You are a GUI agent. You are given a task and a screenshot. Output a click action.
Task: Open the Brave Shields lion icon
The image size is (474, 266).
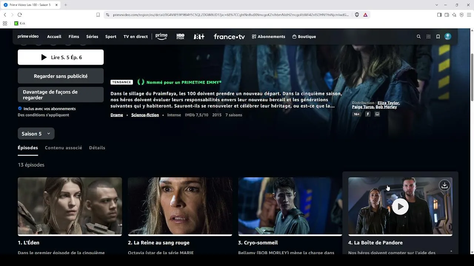point(357,15)
